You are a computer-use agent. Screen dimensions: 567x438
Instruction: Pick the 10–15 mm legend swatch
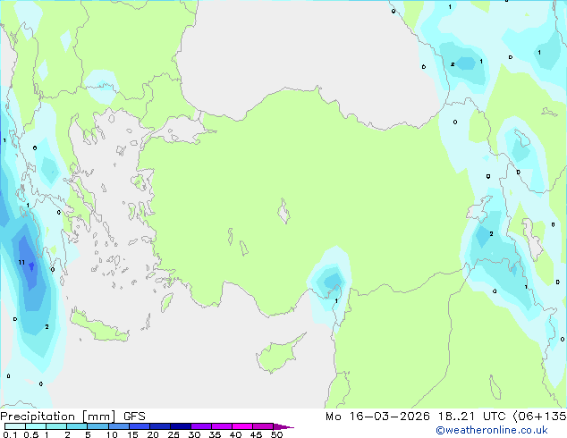[x=118, y=426]
